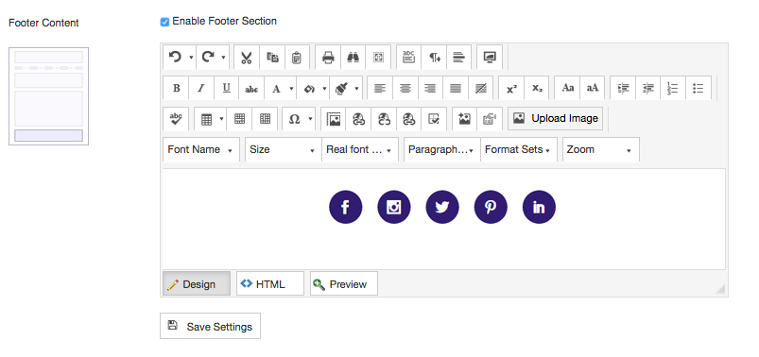Apply Italic formatting
This screenshot has height=357, width=759.
(x=201, y=88)
